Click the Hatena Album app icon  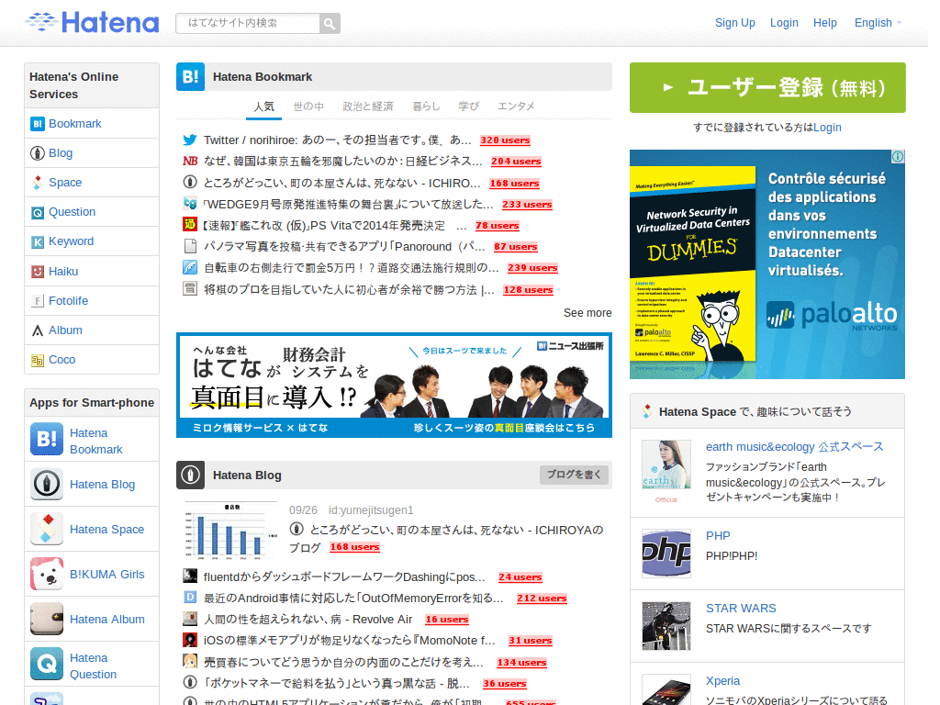(x=47, y=619)
